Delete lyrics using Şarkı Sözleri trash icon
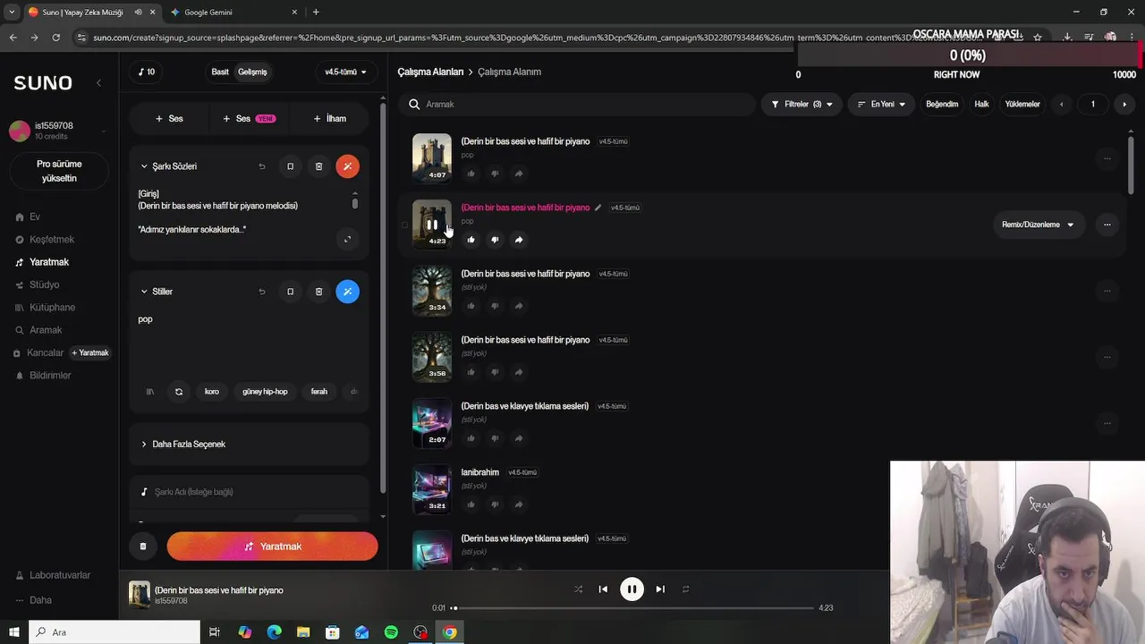 tap(318, 166)
